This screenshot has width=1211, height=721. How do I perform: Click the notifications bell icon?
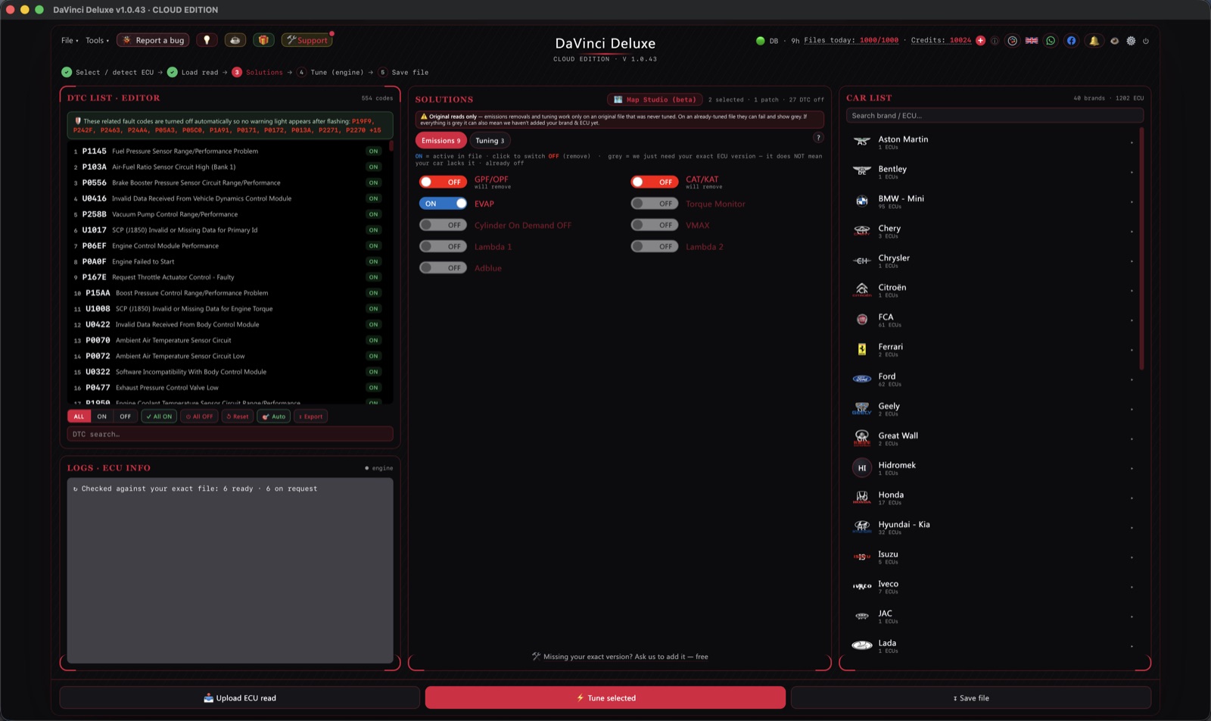point(1094,41)
